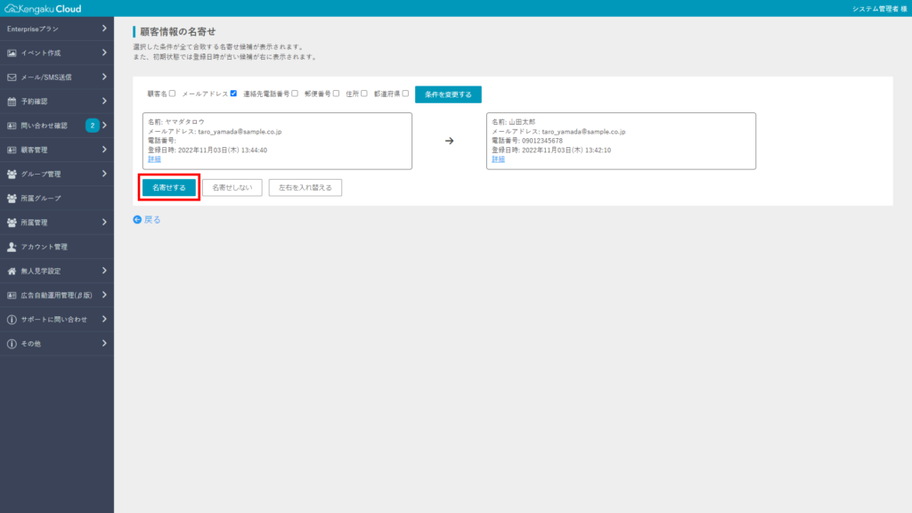Viewport: 912px width, 513px height.
Task: Toggle the 郵便番号 checkbox
Action: (336, 94)
